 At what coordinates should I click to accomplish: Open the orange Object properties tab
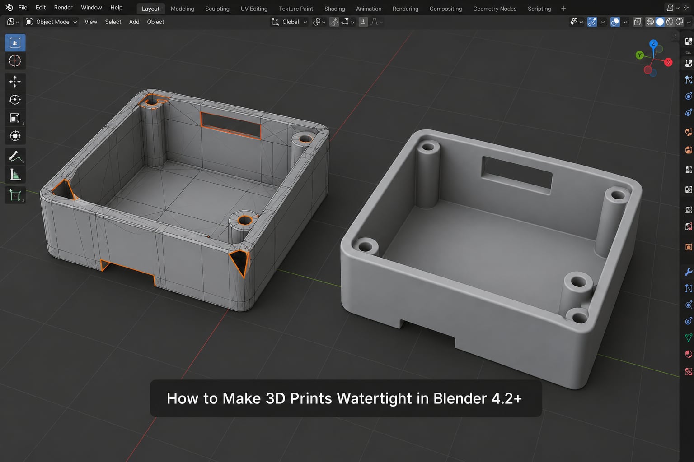pyautogui.click(x=689, y=247)
